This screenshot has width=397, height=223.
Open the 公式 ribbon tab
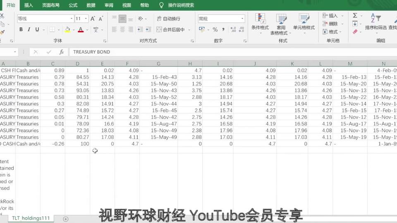coord(73,5)
